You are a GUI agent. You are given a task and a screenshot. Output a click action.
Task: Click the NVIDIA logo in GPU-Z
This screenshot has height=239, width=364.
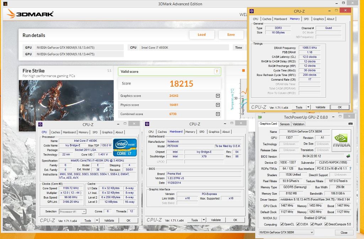[342, 141]
